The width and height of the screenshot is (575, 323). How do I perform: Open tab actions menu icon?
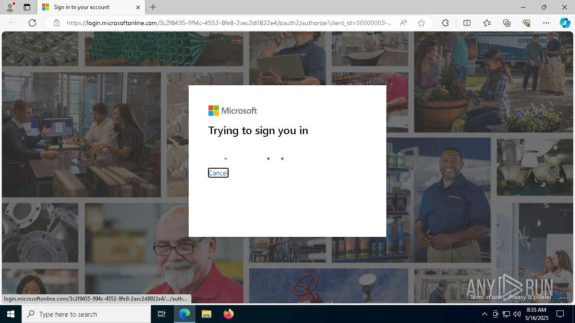click(27, 7)
